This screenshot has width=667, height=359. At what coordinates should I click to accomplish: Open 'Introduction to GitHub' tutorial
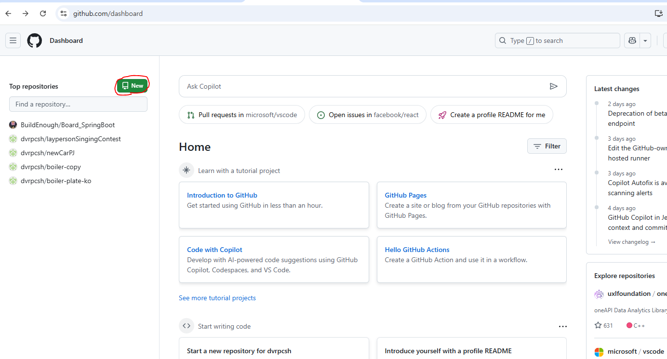[222, 195]
